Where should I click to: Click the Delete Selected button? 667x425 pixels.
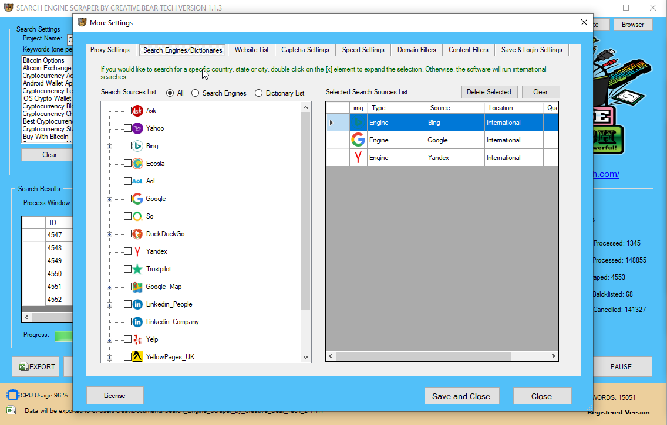489,92
